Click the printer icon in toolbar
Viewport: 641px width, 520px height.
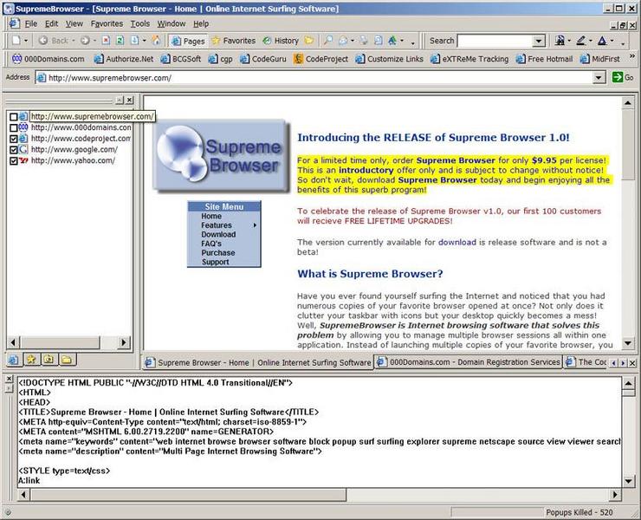(x=364, y=41)
